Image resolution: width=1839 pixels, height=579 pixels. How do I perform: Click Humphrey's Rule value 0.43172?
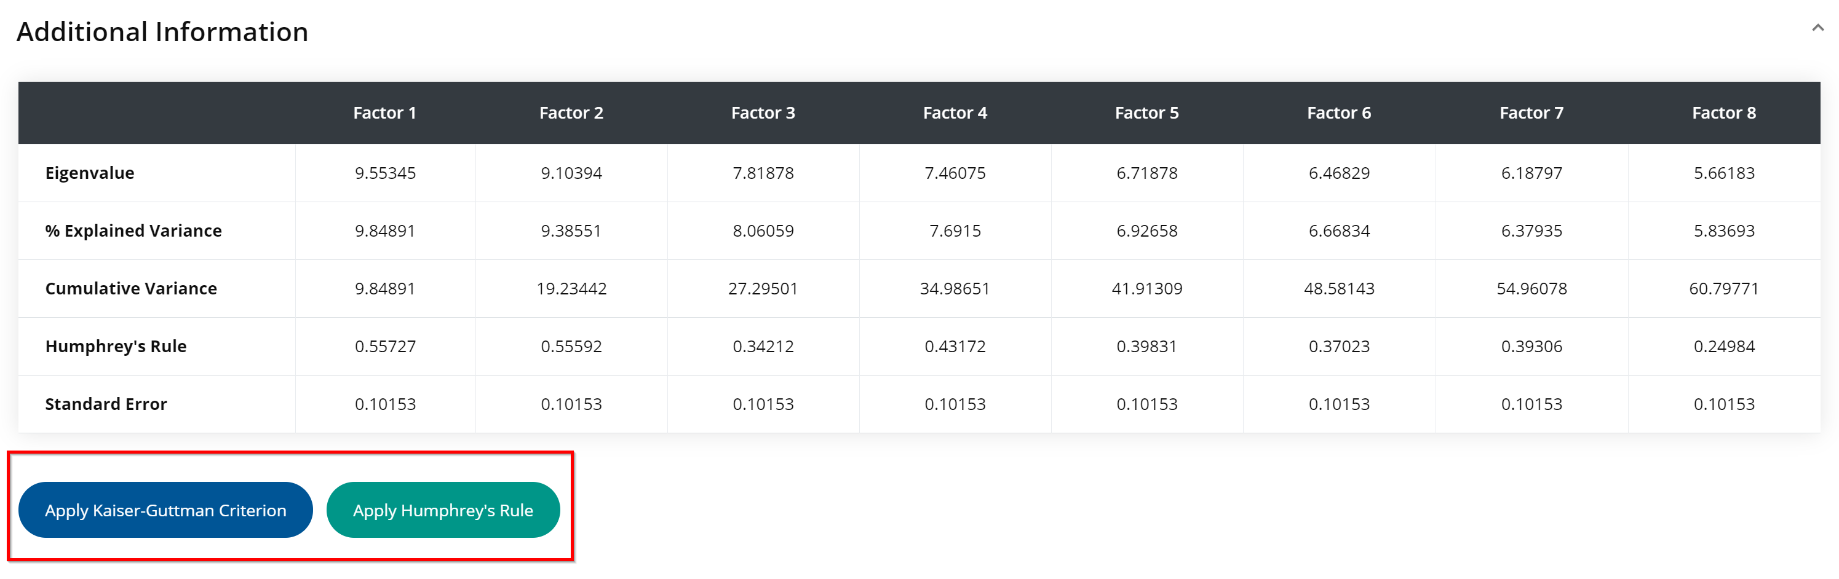click(955, 346)
